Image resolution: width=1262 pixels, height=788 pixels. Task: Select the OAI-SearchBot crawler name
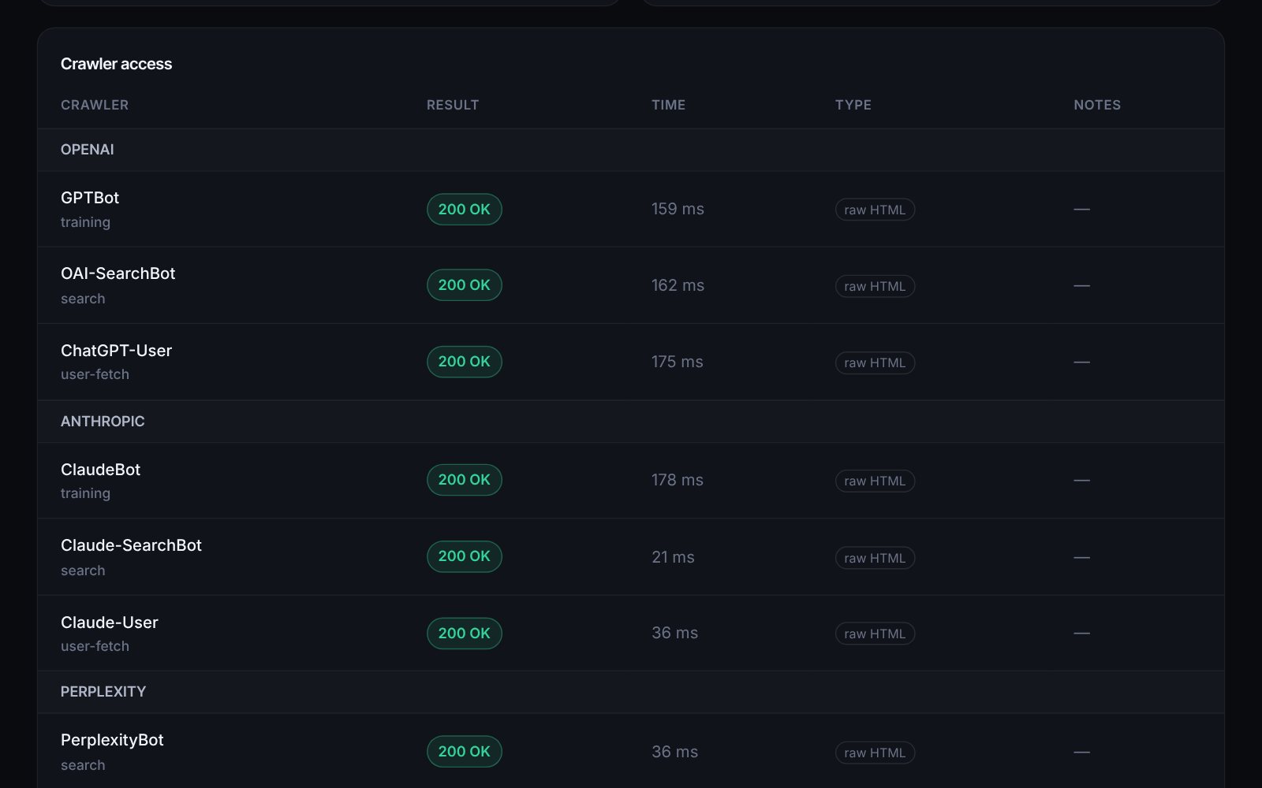[x=118, y=273]
